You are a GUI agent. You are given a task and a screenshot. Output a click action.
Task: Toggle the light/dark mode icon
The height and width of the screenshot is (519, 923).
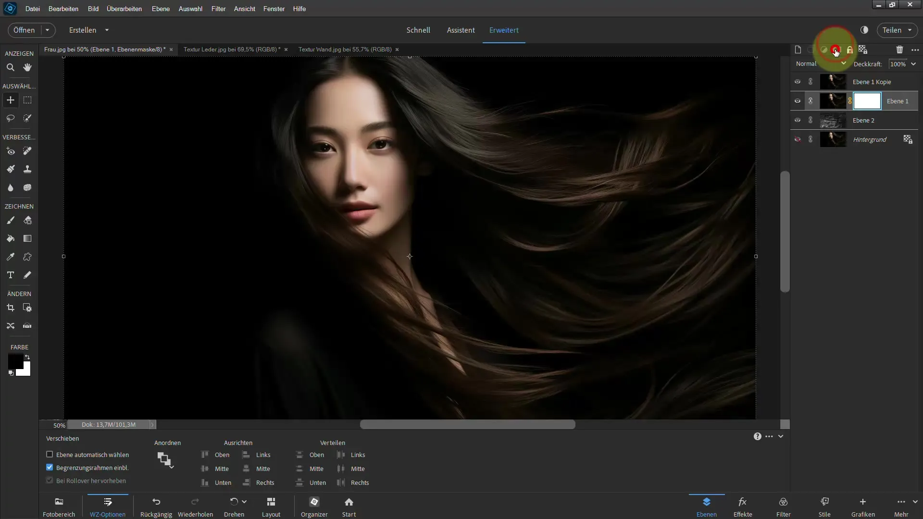click(864, 30)
